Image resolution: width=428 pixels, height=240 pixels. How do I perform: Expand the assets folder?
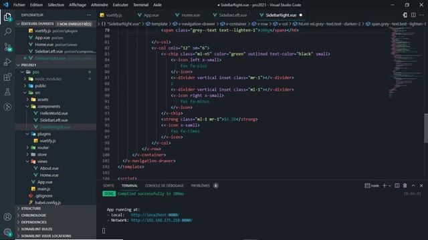pos(56,99)
